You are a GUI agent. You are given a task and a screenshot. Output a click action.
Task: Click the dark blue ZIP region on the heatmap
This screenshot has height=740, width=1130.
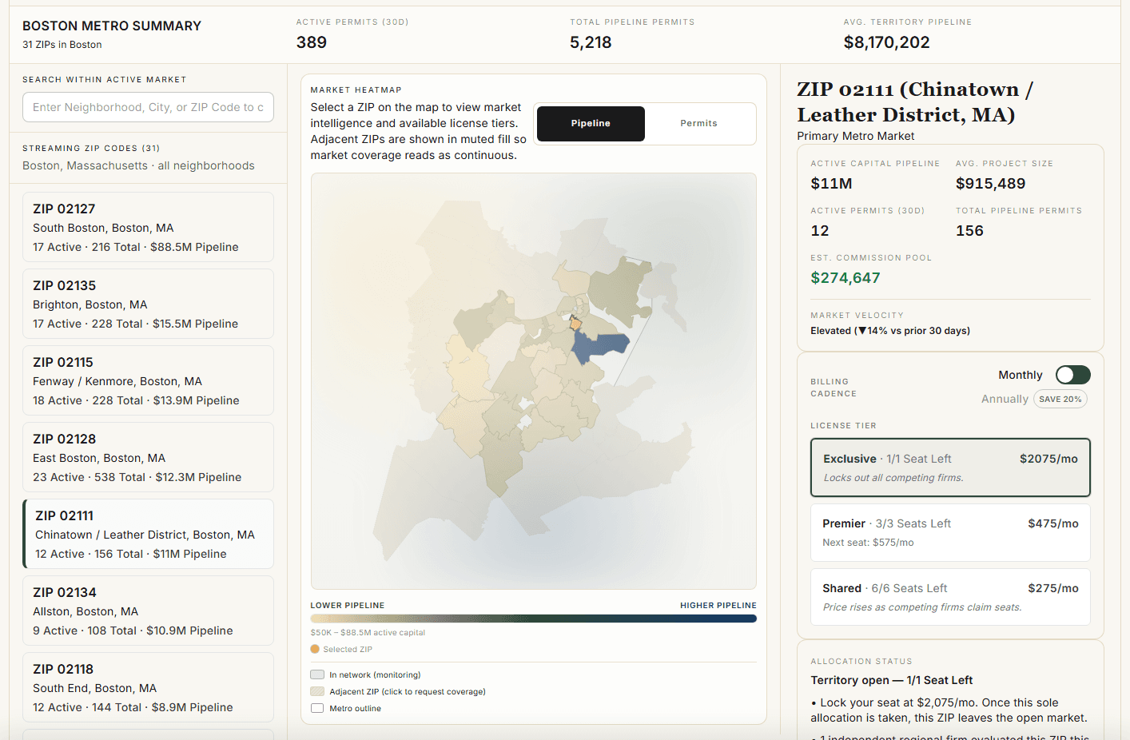coord(599,347)
